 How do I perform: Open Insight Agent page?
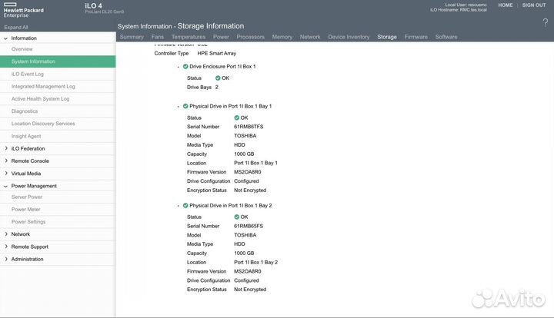coord(58,136)
